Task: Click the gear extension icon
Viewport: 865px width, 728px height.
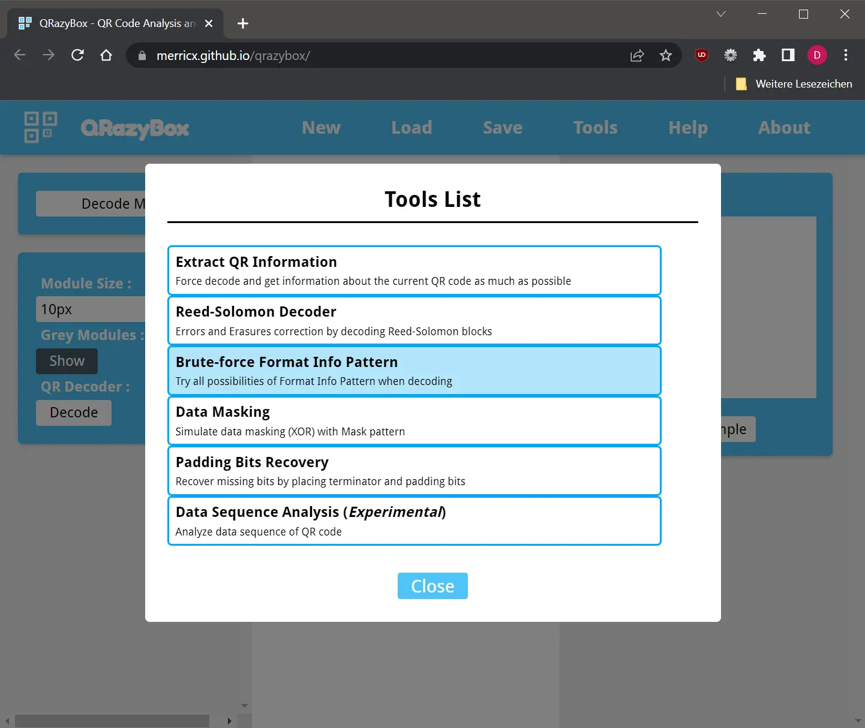Action: pos(731,55)
